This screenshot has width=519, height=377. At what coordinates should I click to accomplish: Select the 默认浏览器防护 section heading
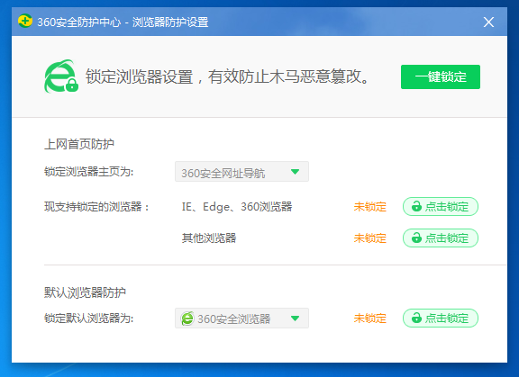[x=85, y=292]
